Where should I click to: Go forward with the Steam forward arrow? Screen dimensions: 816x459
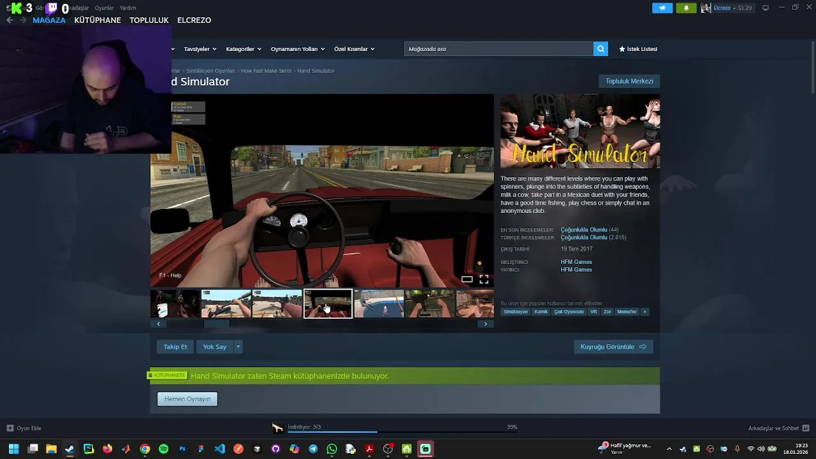click(x=23, y=20)
